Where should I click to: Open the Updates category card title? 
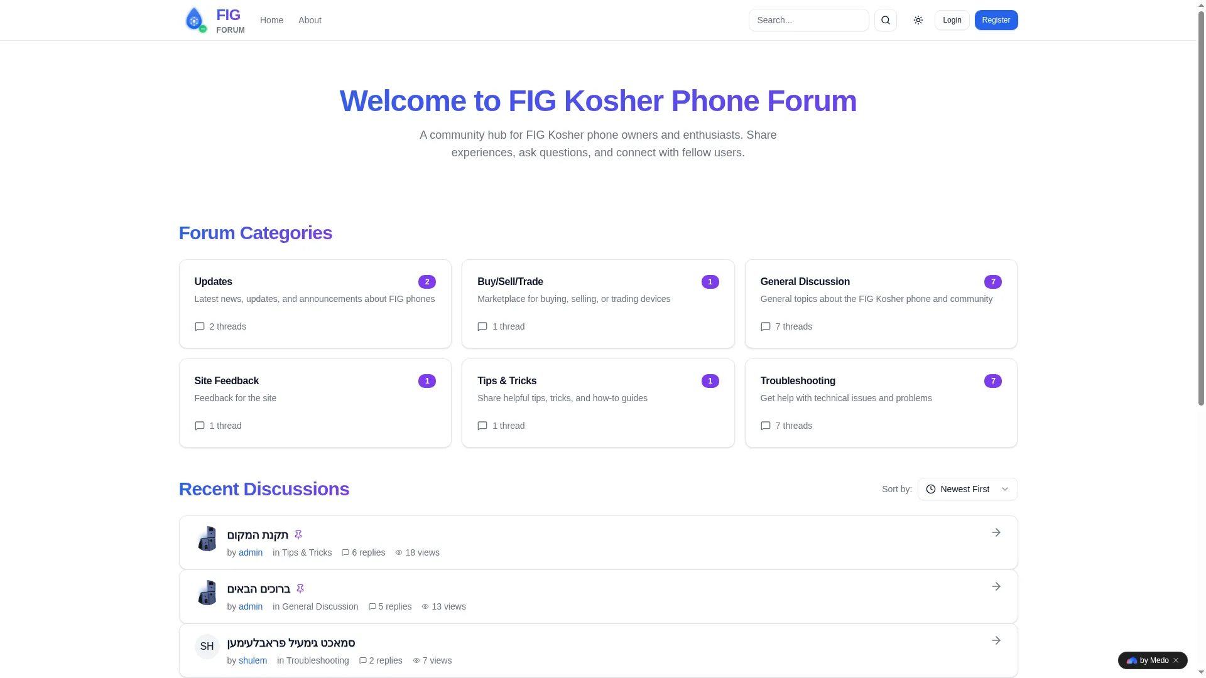[213, 282]
